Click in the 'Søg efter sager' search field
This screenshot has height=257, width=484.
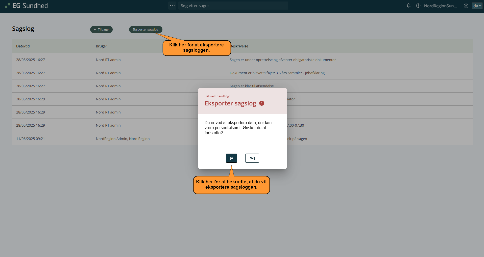pyautogui.click(x=233, y=6)
